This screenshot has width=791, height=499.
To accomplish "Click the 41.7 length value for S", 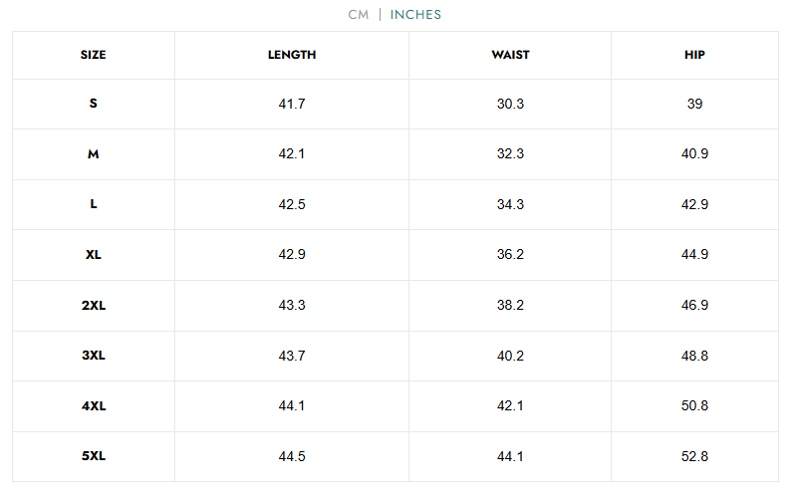I will point(292,104).
